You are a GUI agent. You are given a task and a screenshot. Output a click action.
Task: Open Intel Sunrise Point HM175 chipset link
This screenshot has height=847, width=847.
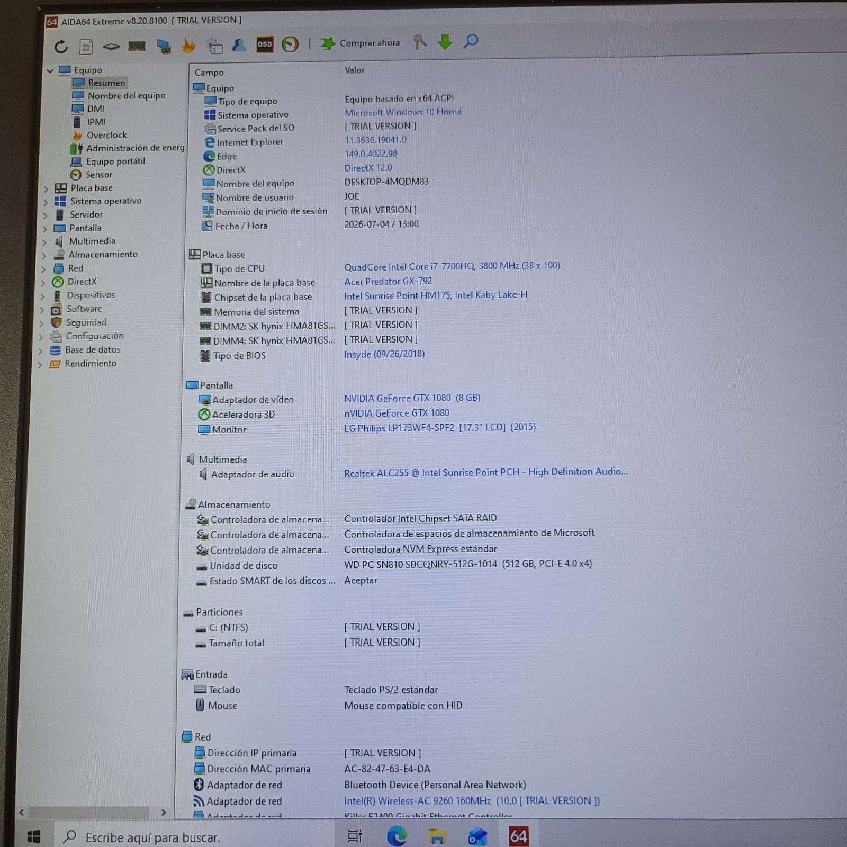coord(436,295)
